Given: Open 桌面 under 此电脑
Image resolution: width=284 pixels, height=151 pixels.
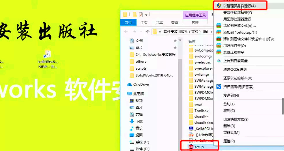Looking at the screenshot, I should (139, 135).
